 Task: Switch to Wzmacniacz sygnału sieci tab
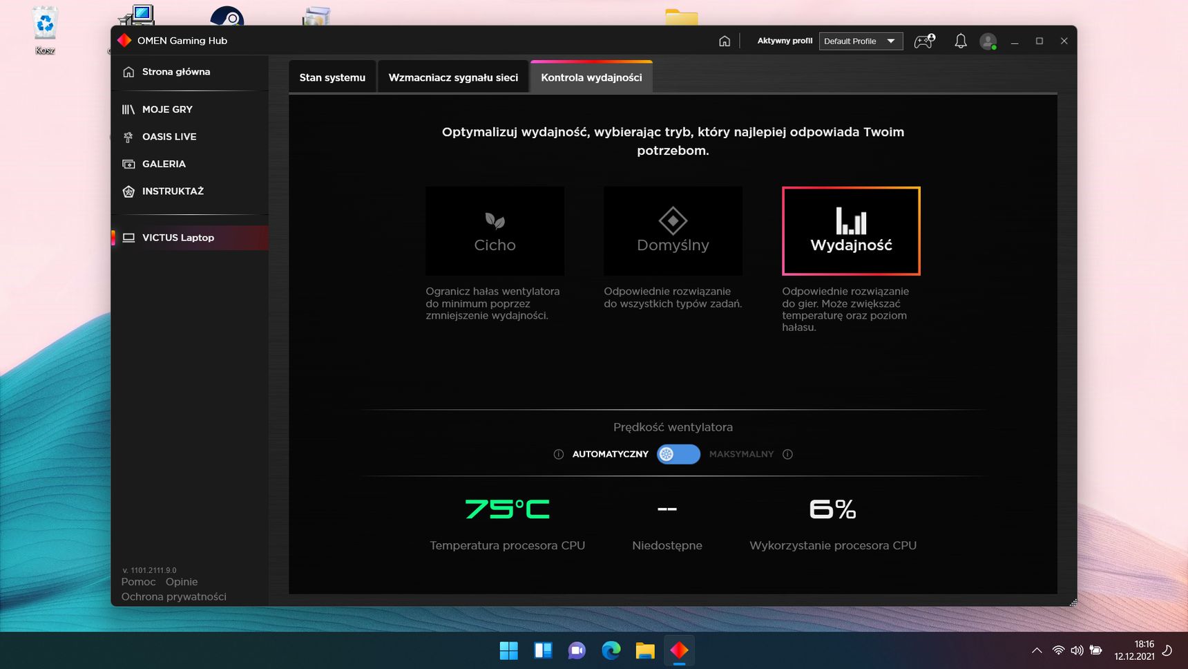tap(453, 77)
